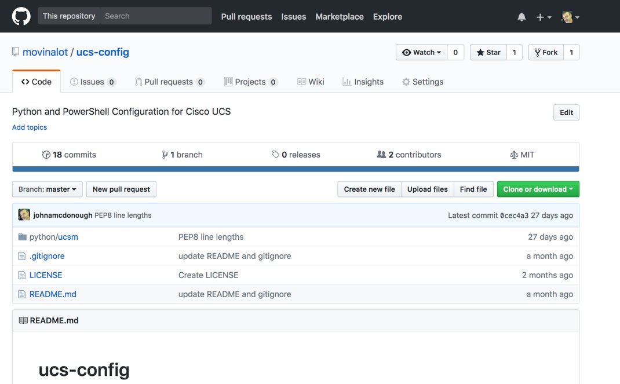
Task: View the watchers count 0
Action: tap(455, 52)
